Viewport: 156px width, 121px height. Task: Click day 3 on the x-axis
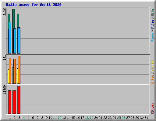click(x=19, y=118)
